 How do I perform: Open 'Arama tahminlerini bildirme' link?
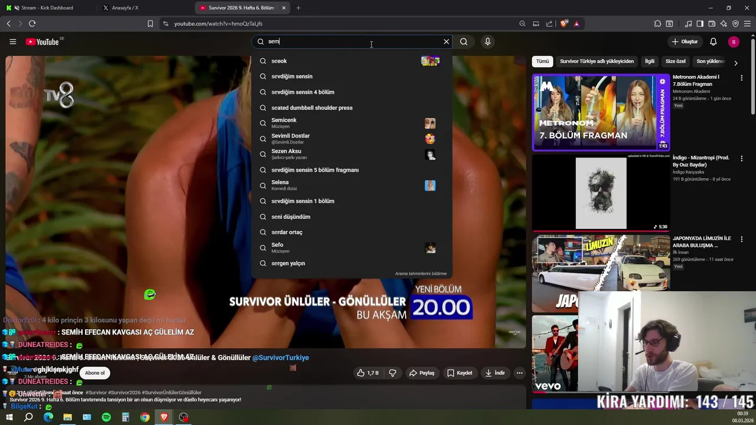coord(421,274)
